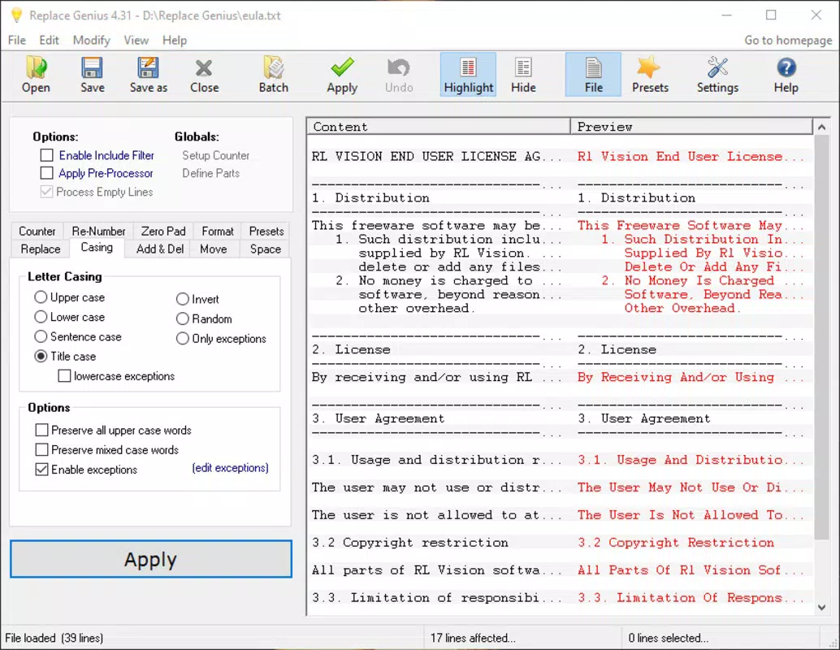
Task: Click the scrollbar down arrow in content list
Action: tap(821, 608)
